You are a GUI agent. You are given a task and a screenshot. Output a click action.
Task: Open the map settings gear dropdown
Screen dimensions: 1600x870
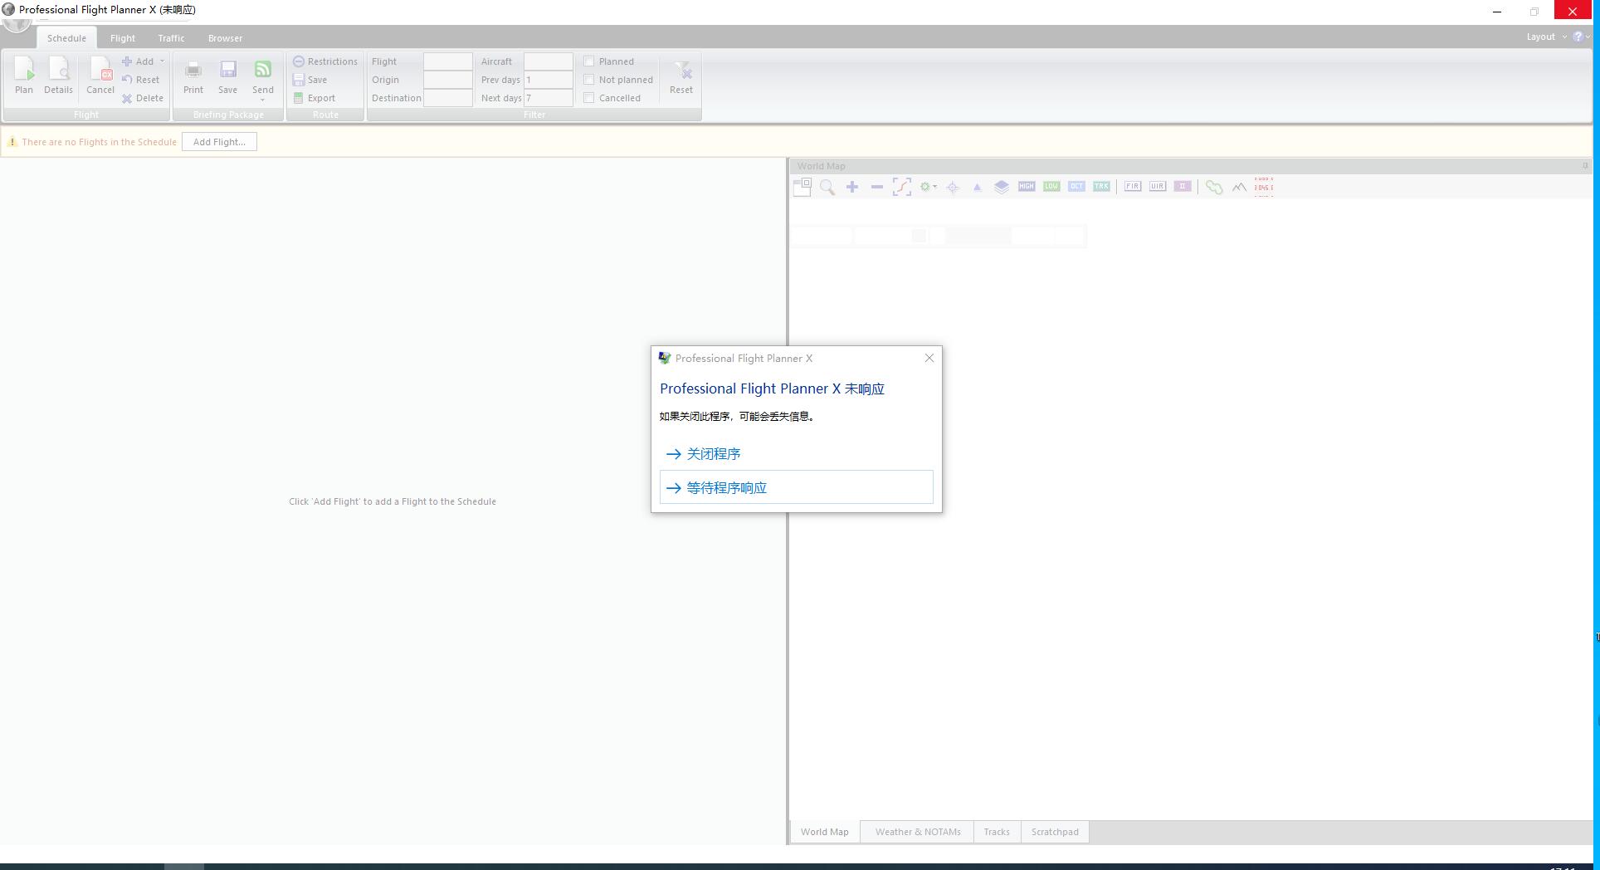coord(929,187)
